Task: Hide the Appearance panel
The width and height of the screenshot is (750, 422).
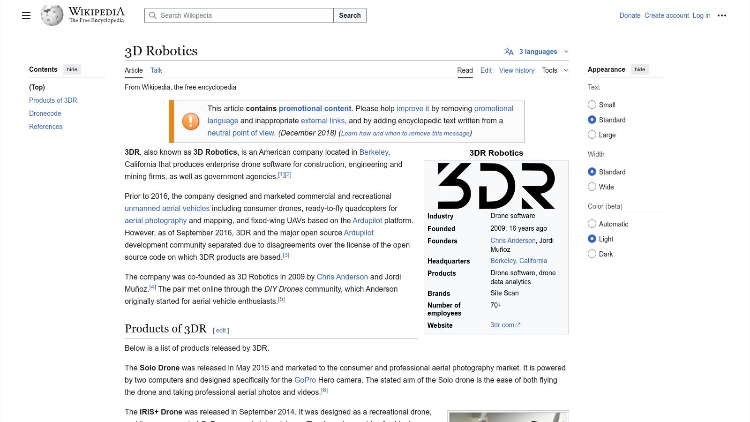Action: click(640, 69)
